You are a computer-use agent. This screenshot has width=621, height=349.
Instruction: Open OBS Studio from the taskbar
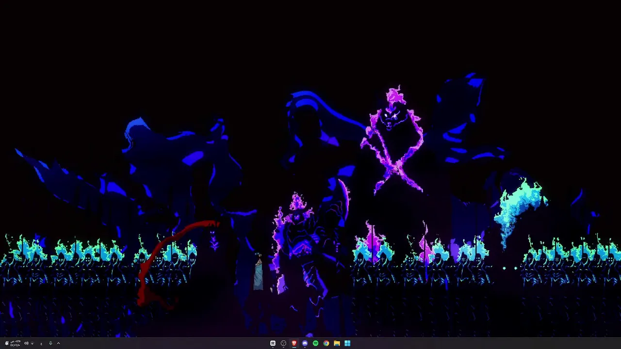pyautogui.click(x=283, y=343)
